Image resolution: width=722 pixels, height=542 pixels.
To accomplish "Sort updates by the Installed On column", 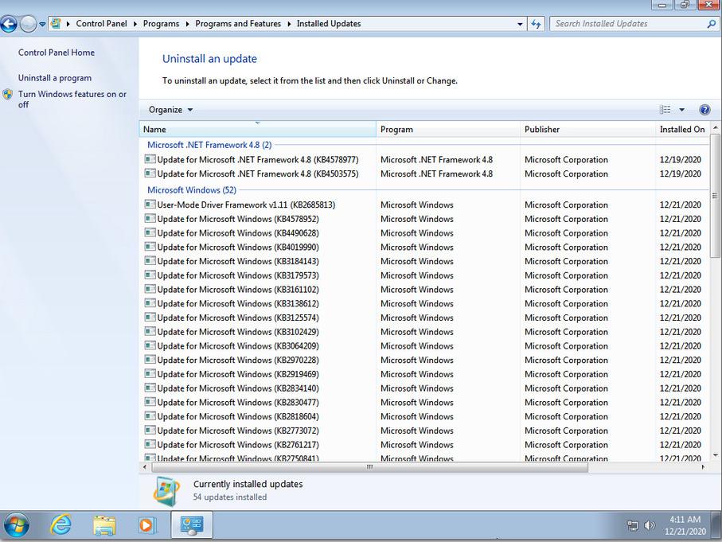I will click(681, 129).
